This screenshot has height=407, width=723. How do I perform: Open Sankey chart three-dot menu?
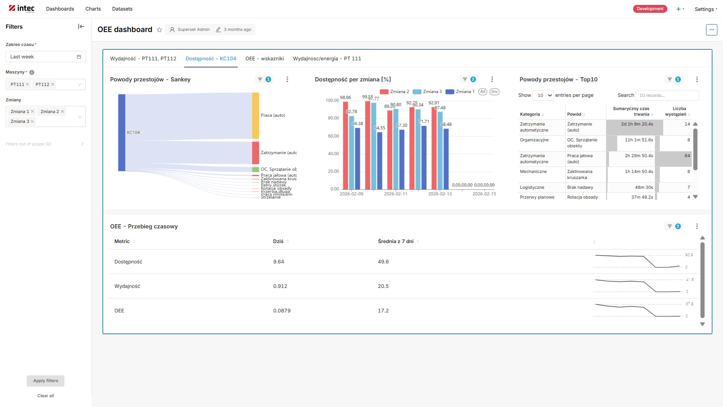coord(287,80)
